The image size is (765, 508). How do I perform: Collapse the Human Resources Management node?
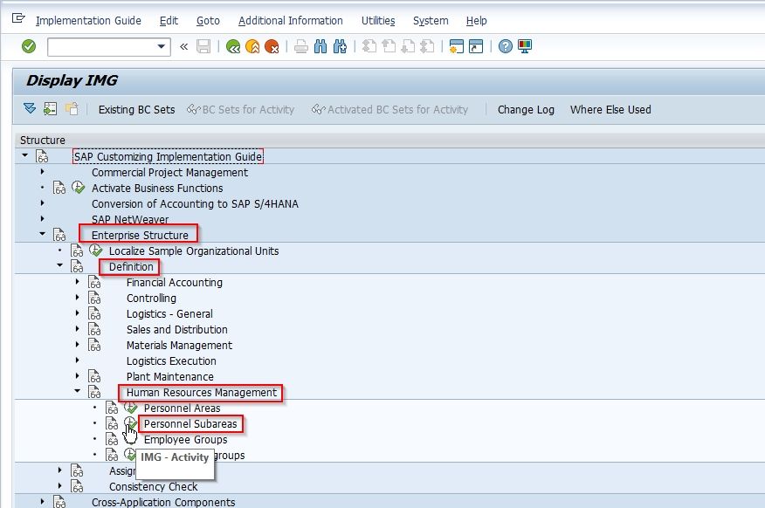pyautogui.click(x=78, y=391)
